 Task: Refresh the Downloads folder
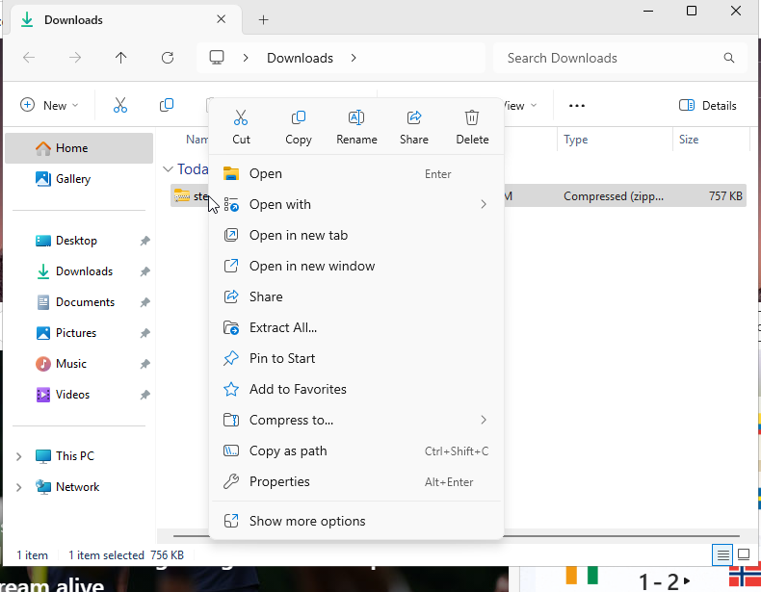(x=168, y=58)
